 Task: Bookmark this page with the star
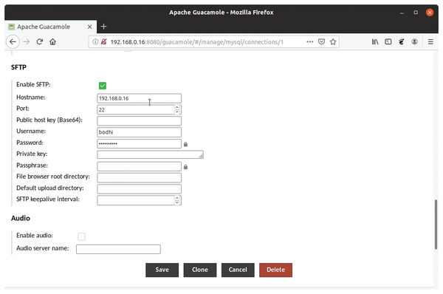[x=333, y=42]
